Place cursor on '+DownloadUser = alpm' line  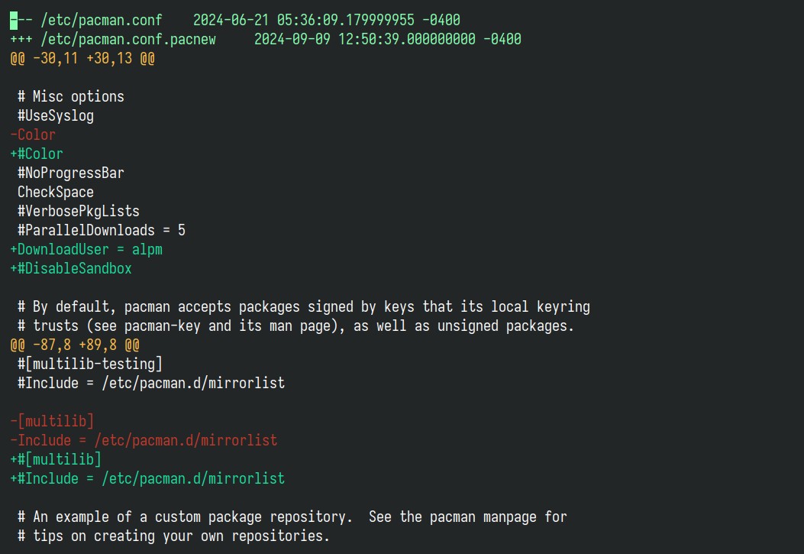86,249
